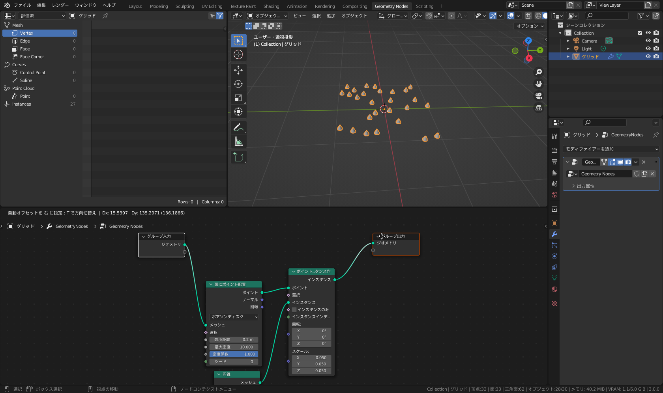Enable the Instances Only checkbox
This screenshot has height=393, width=663.
[294, 309]
